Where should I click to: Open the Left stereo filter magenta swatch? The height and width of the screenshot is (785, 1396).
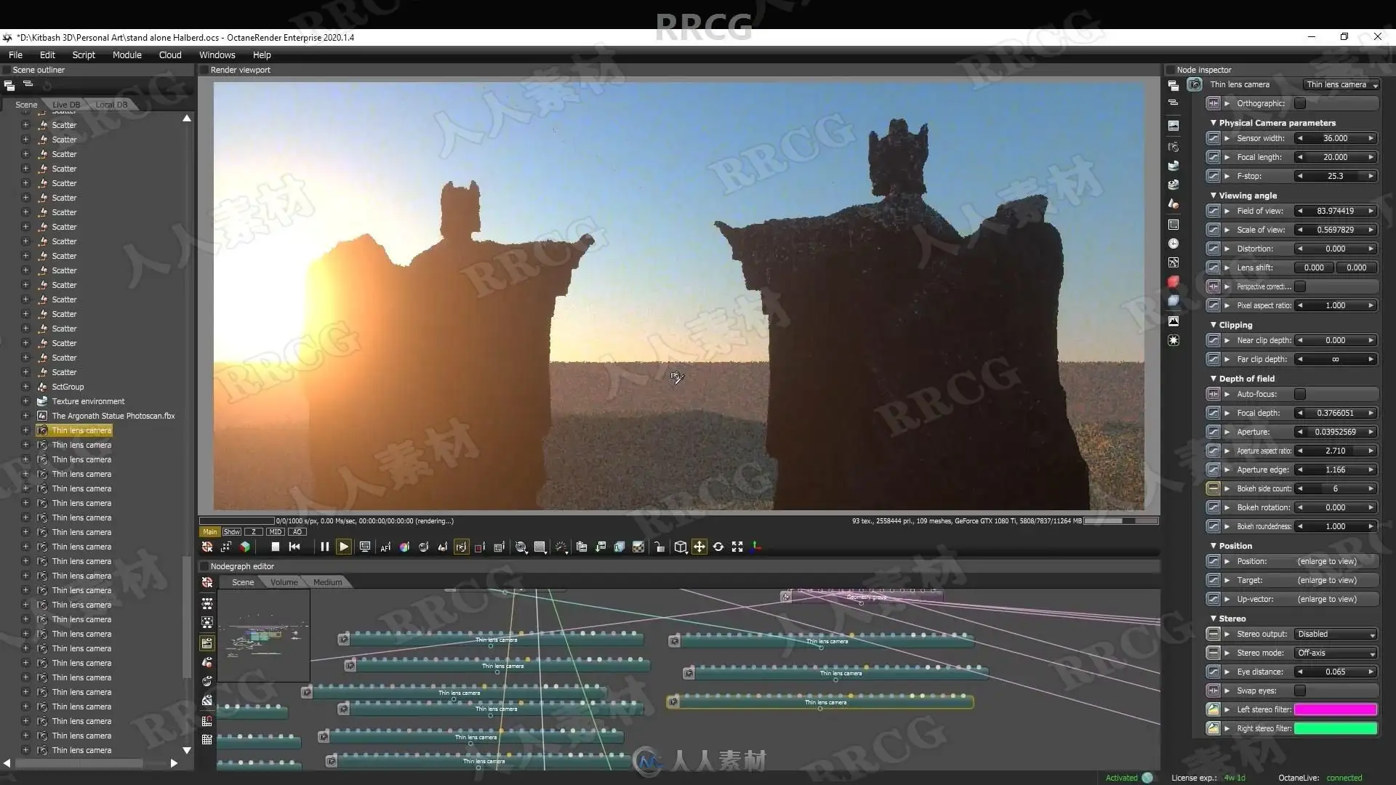(1335, 709)
